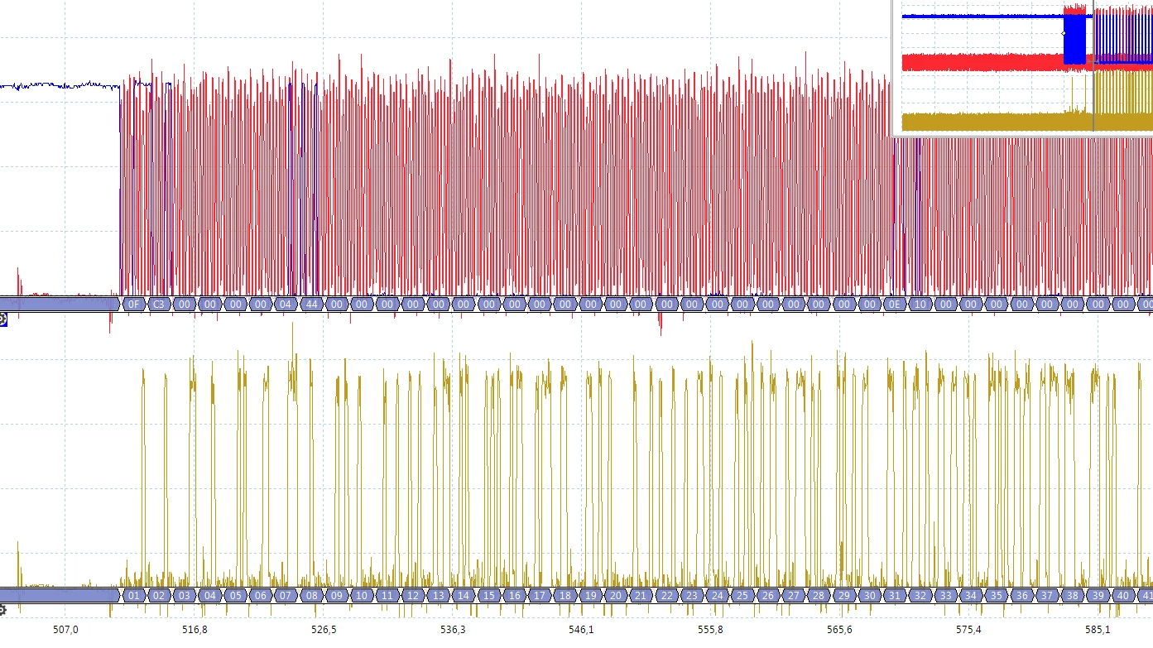The height and width of the screenshot is (648, 1153).
Task: Click the 575,4 time axis label
Action: coord(968,630)
